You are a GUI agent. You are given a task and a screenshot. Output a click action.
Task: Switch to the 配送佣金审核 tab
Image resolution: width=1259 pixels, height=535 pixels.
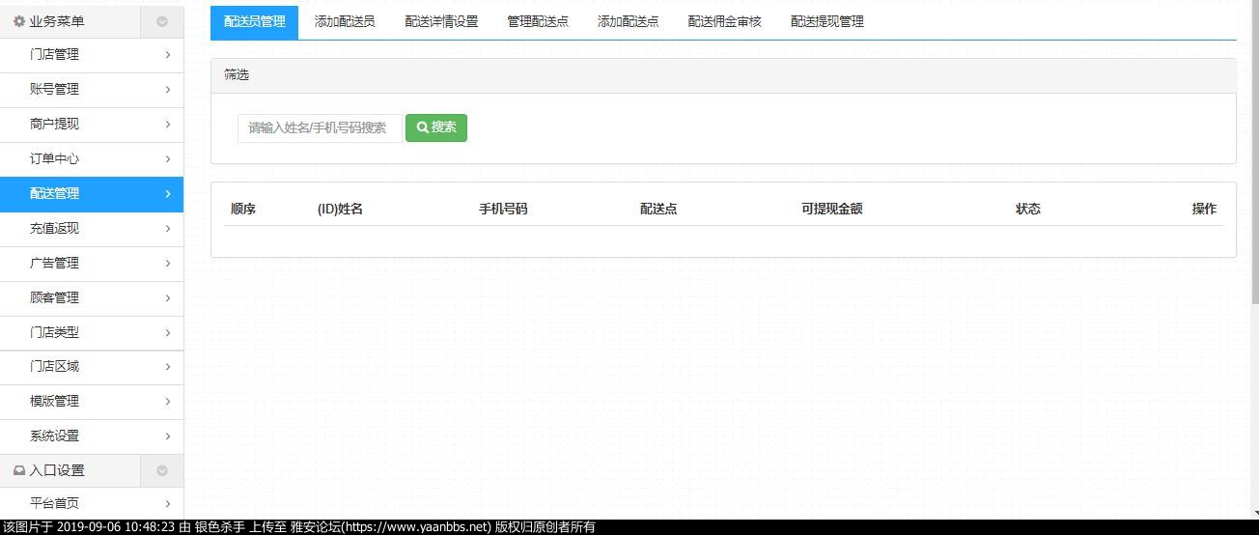725,21
